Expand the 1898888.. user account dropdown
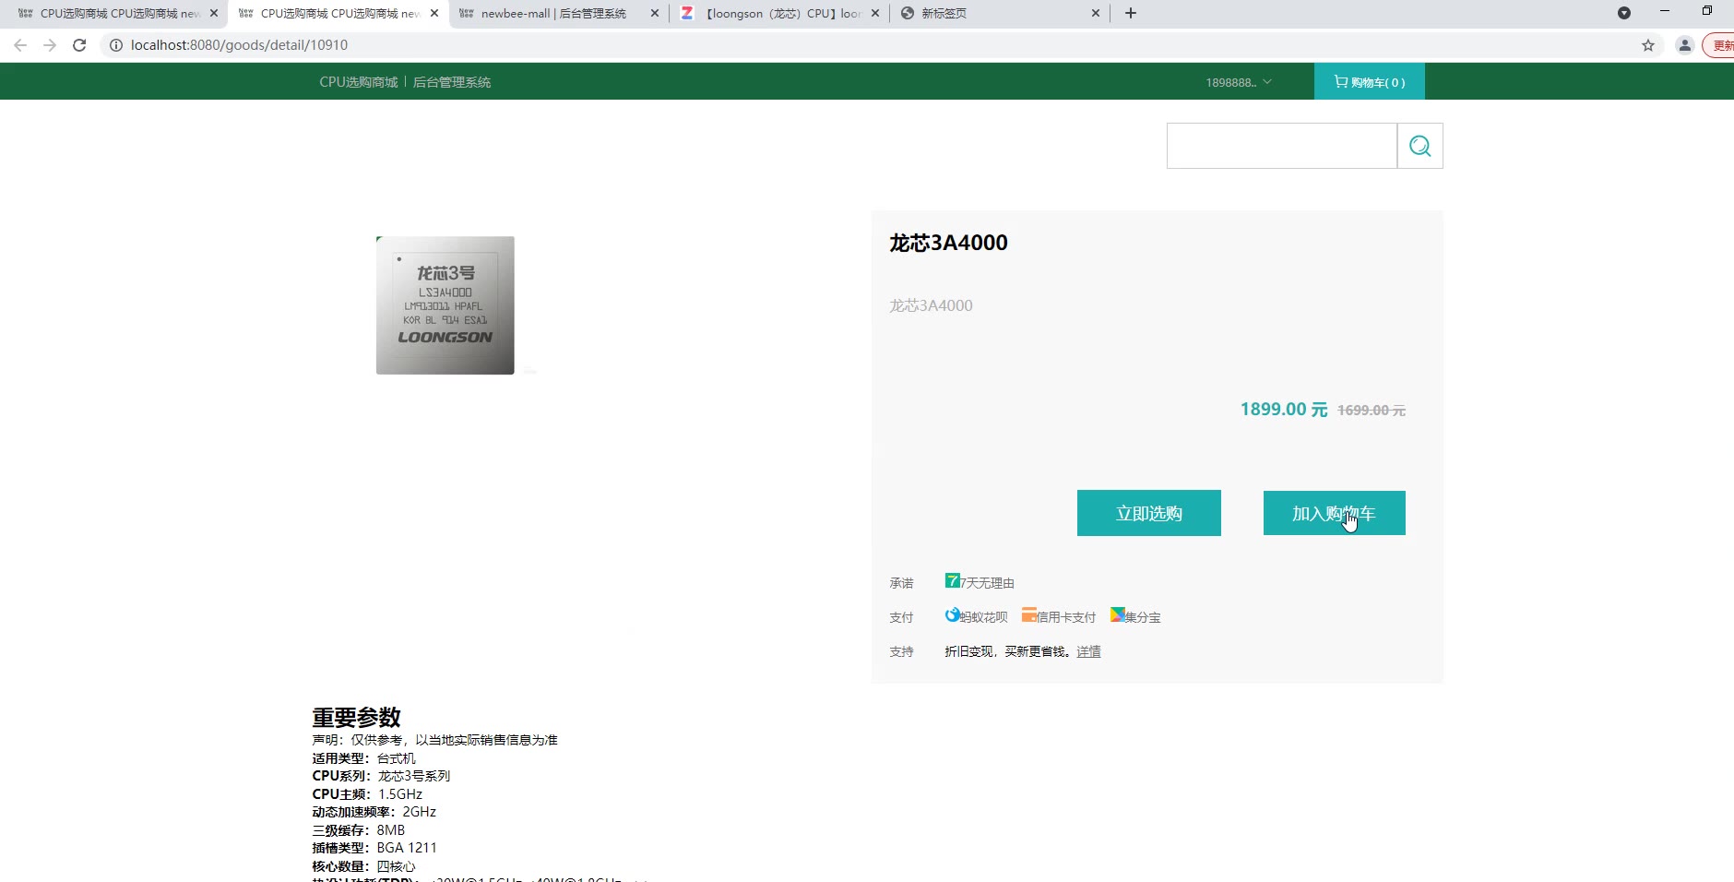The height and width of the screenshot is (882, 1734). [1239, 82]
